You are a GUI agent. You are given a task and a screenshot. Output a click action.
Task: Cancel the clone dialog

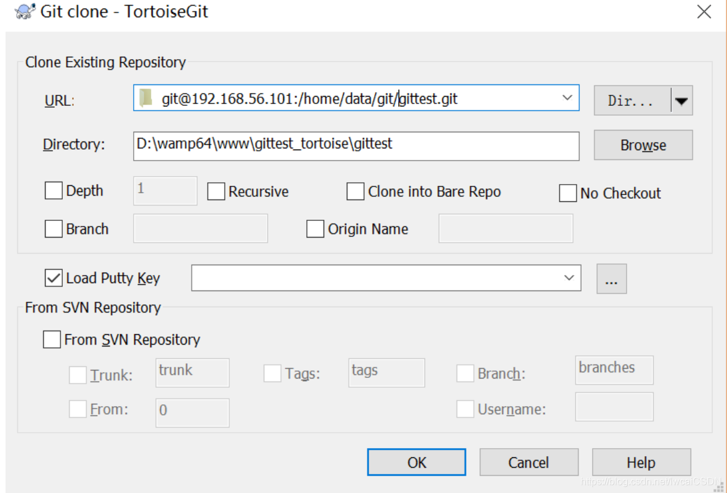(x=529, y=462)
